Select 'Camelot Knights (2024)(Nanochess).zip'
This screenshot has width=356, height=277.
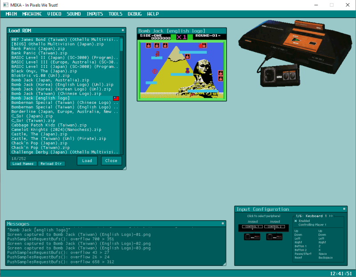tap(65, 130)
